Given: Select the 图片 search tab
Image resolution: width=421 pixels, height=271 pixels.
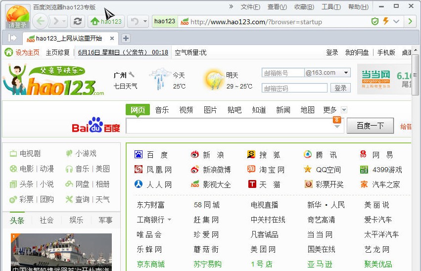Looking at the screenshot, I should [x=210, y=110].
